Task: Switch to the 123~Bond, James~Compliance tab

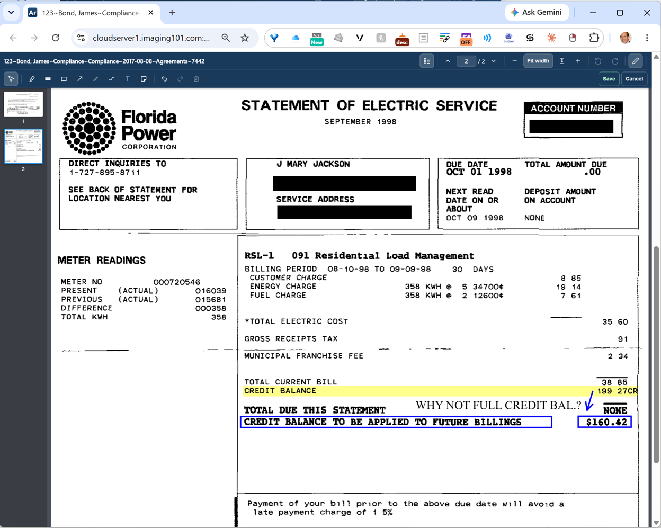Action: click(91, 13)
